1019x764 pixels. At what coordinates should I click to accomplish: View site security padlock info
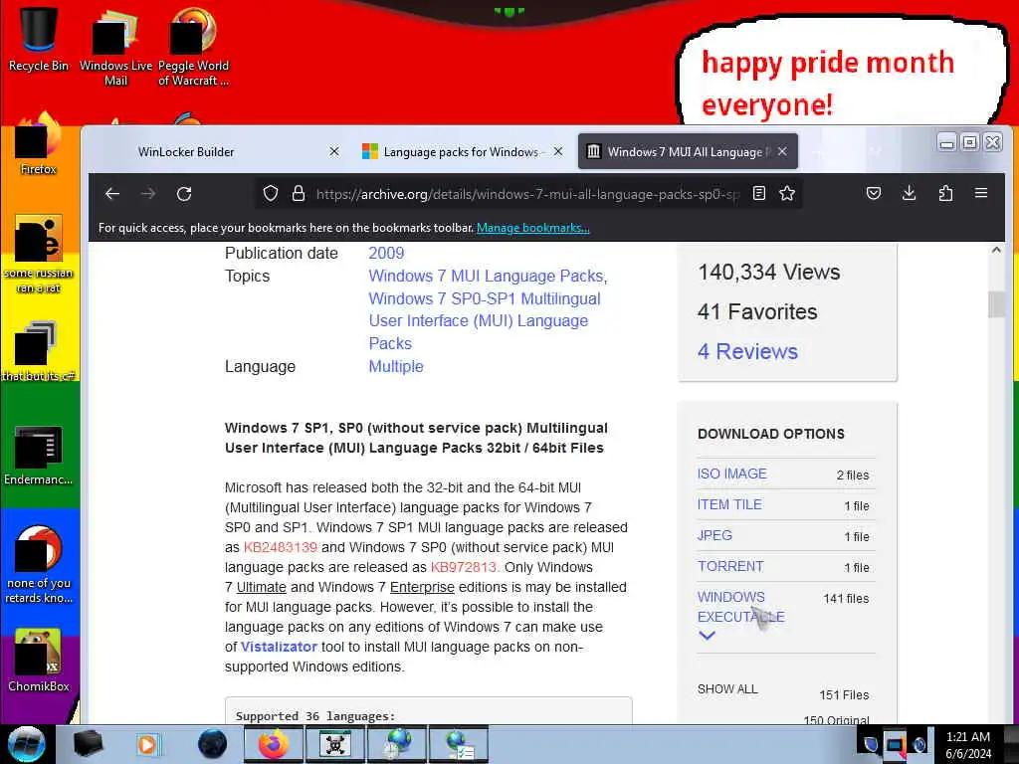[299, 194]
